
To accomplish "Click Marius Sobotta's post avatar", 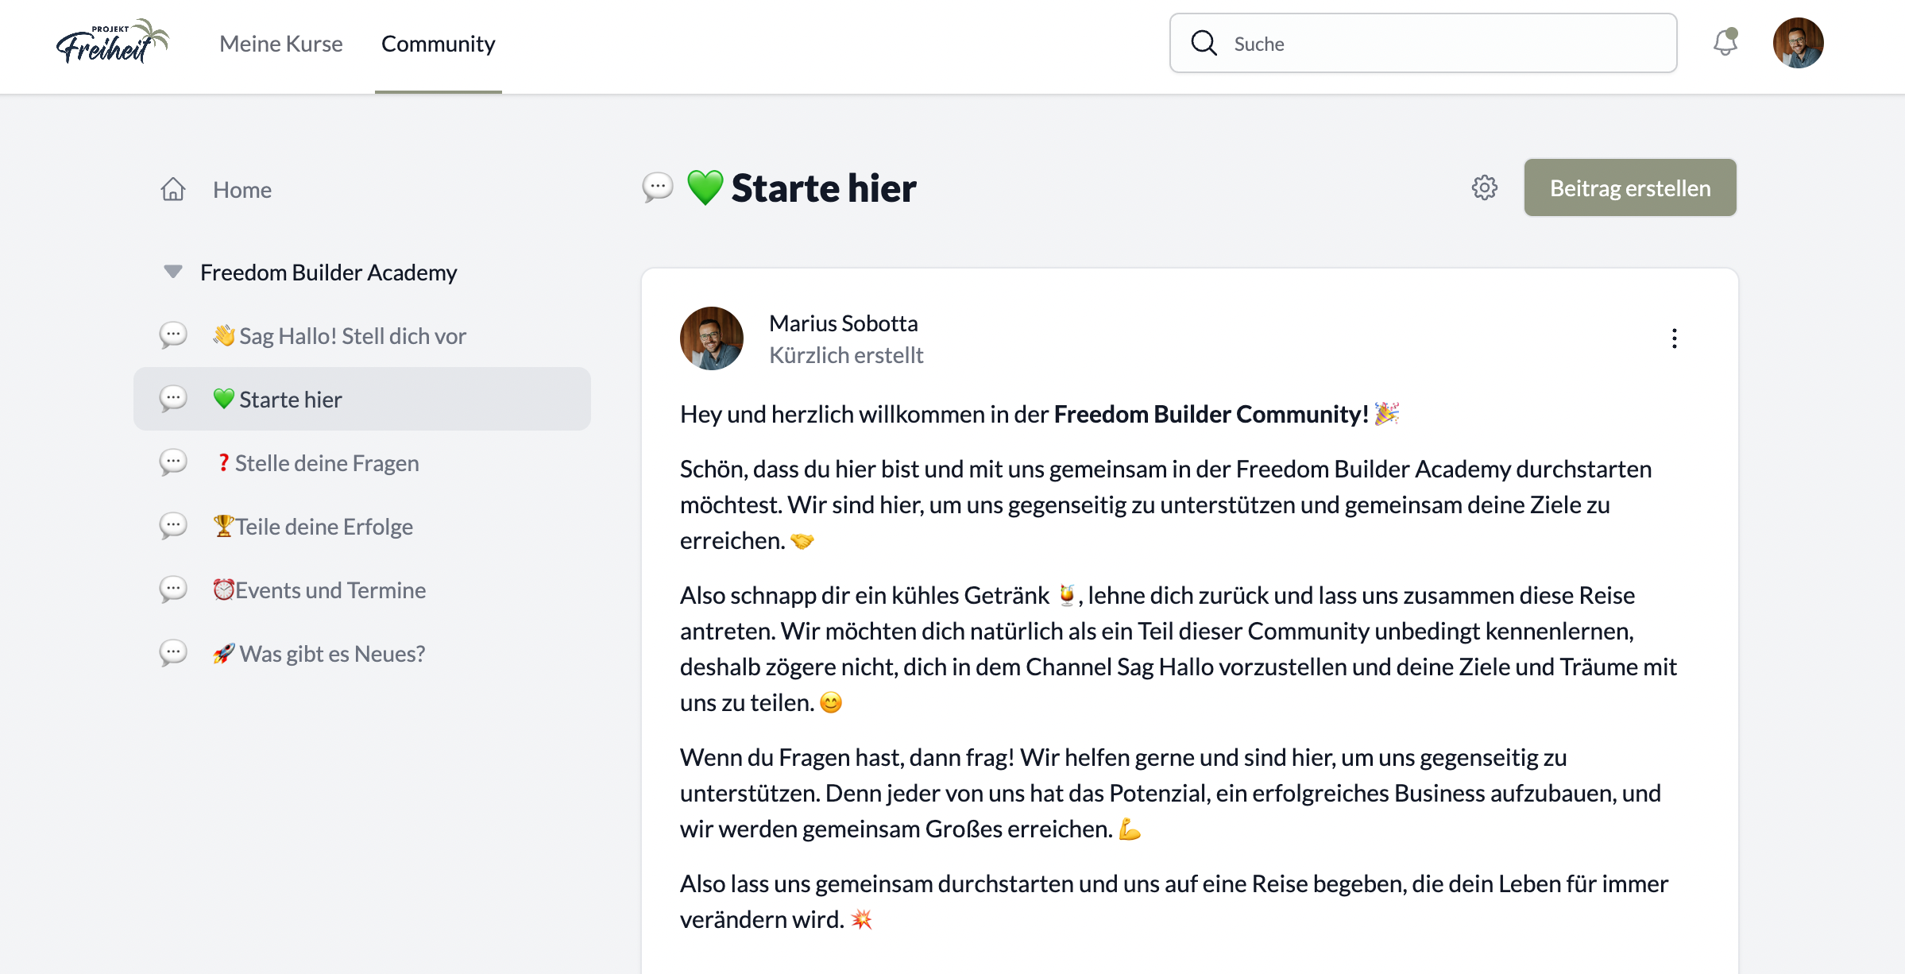I will (x=711, y=338).
